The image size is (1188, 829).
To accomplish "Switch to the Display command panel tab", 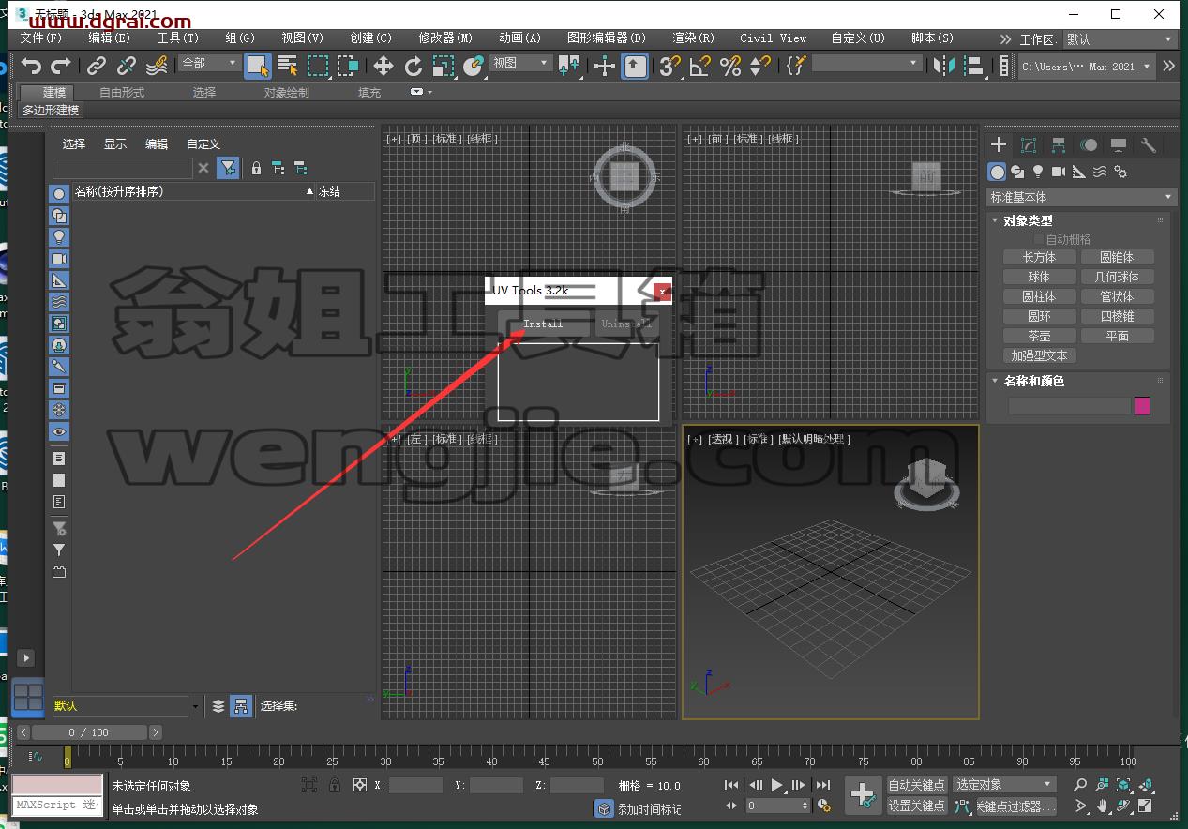I will coord(1118,144).
